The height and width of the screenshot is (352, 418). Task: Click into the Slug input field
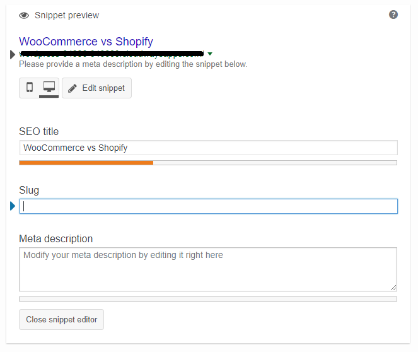[x=209, y=206]
